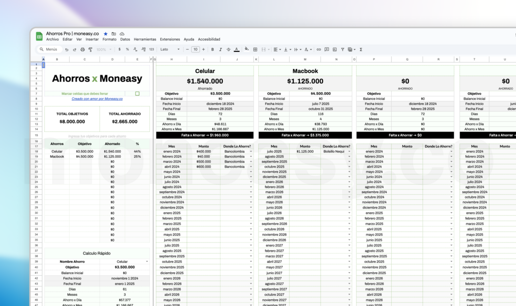Image resolution: width=516 pixels, height=306 pixels.
Task: Select column header H
Action: (x=171, y=59)
